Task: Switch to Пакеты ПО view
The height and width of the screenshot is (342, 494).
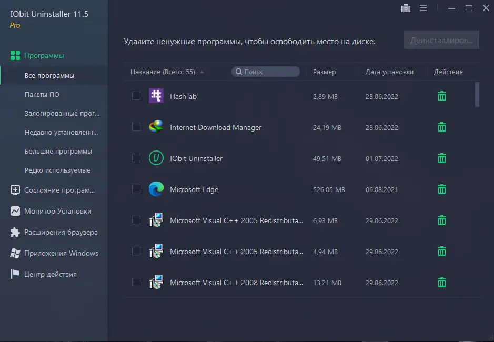Action: click(x=42, y=95)
